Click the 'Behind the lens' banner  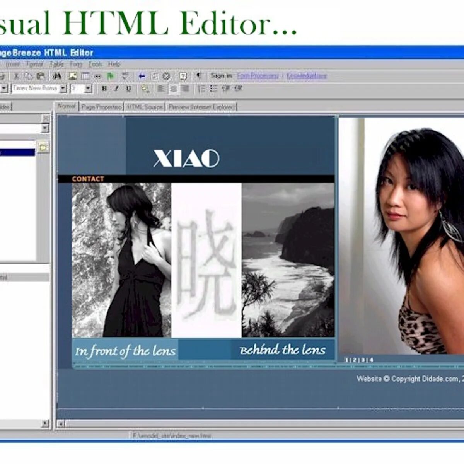tap(283, 350)
